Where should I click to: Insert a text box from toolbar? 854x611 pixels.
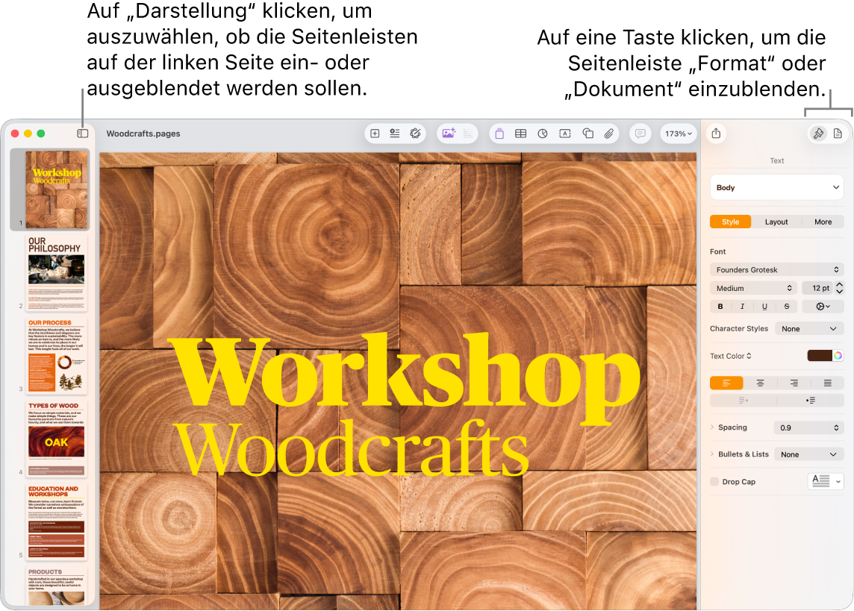[x=565, y=134]
